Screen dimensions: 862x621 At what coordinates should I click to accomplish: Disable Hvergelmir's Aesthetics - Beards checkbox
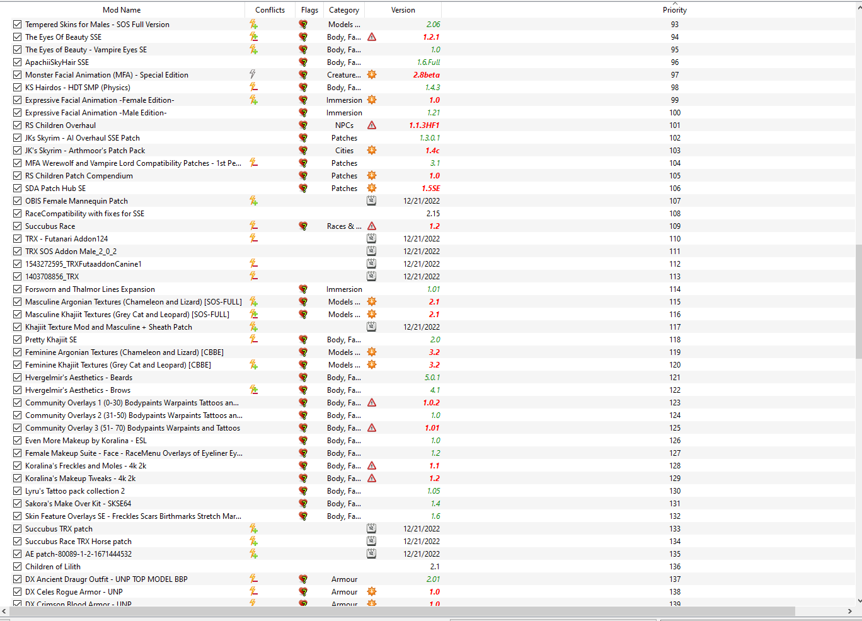click(x=17, y=378)
